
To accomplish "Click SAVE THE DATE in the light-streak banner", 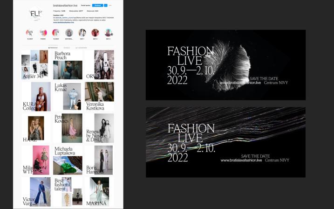I will [255, 156].
